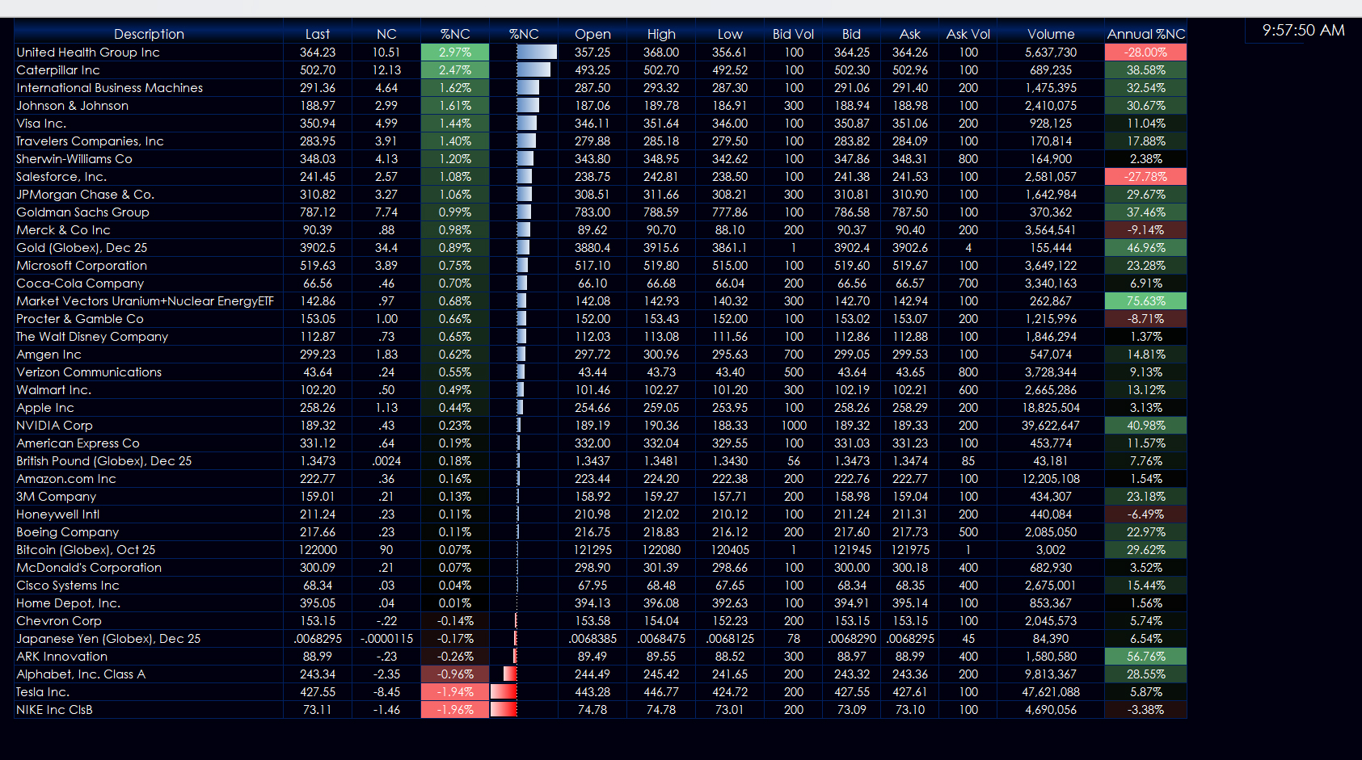Click the Bid Vol column header
Image resolution: width=1362 pixels, height=760 pixels.
pyautogui.click(x=792, y=34)
